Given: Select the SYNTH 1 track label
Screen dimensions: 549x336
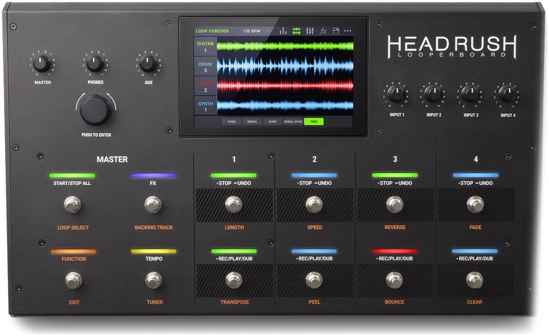Looking at the screenshot, I should pyautogui.click(x=205, y=107).
